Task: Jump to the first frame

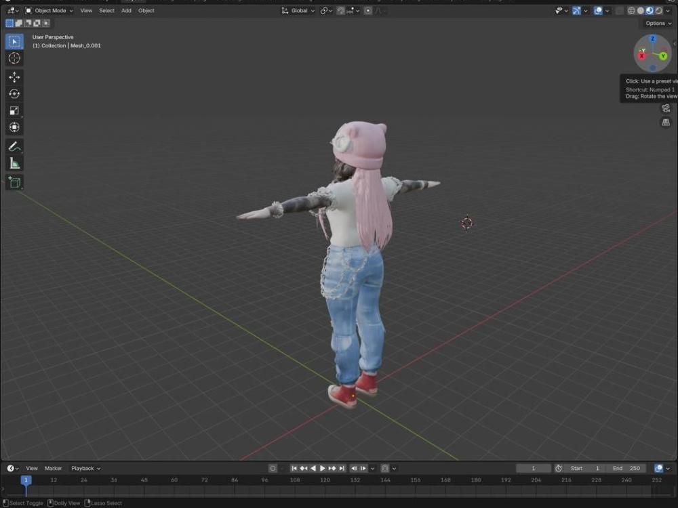Action: pos(294,468)
